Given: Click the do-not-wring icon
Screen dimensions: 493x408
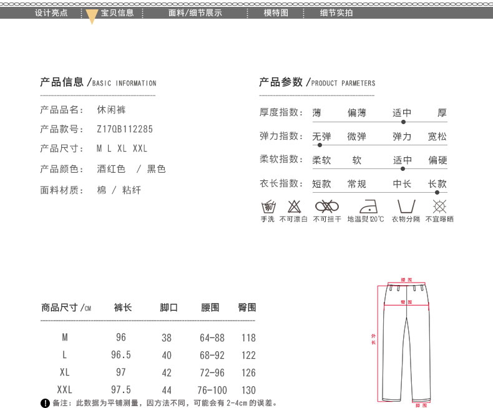Looking at the screenshot, I should [326, 206].
